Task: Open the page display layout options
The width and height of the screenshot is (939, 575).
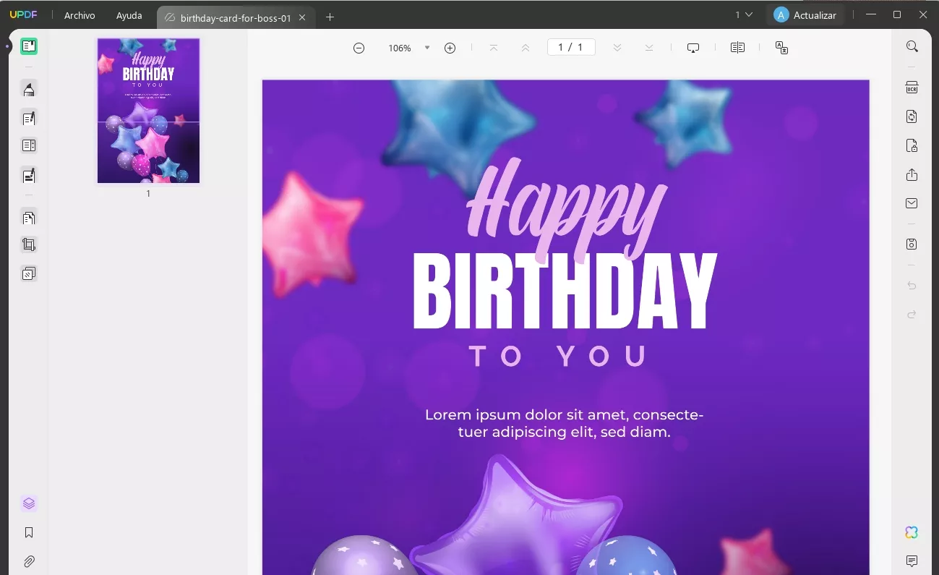Action: tap(737, 48)
